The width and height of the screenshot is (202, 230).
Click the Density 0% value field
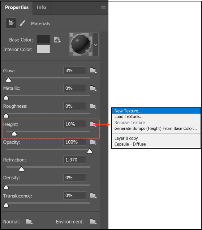tap(74, 178)
